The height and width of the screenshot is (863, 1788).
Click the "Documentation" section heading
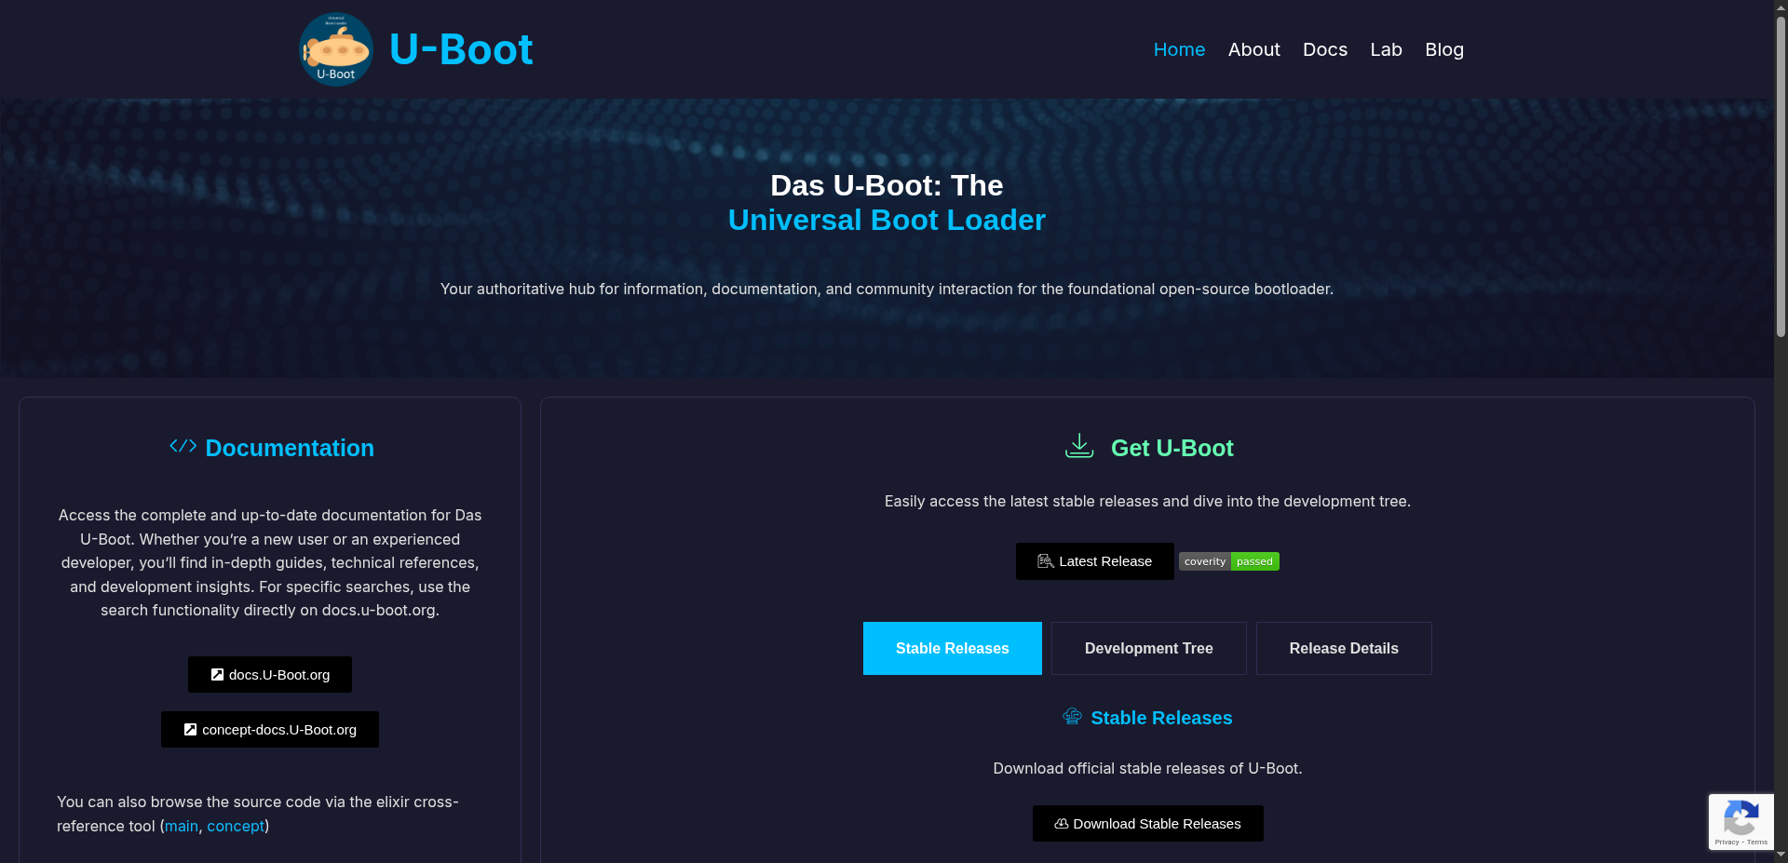click(x=290, y=448)
